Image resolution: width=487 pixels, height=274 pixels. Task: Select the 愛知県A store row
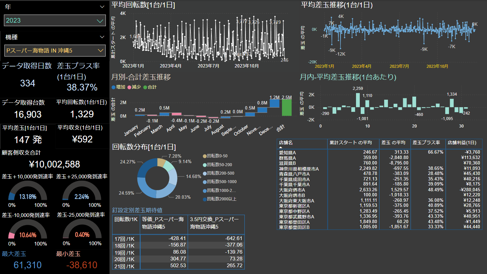point(287,152)
